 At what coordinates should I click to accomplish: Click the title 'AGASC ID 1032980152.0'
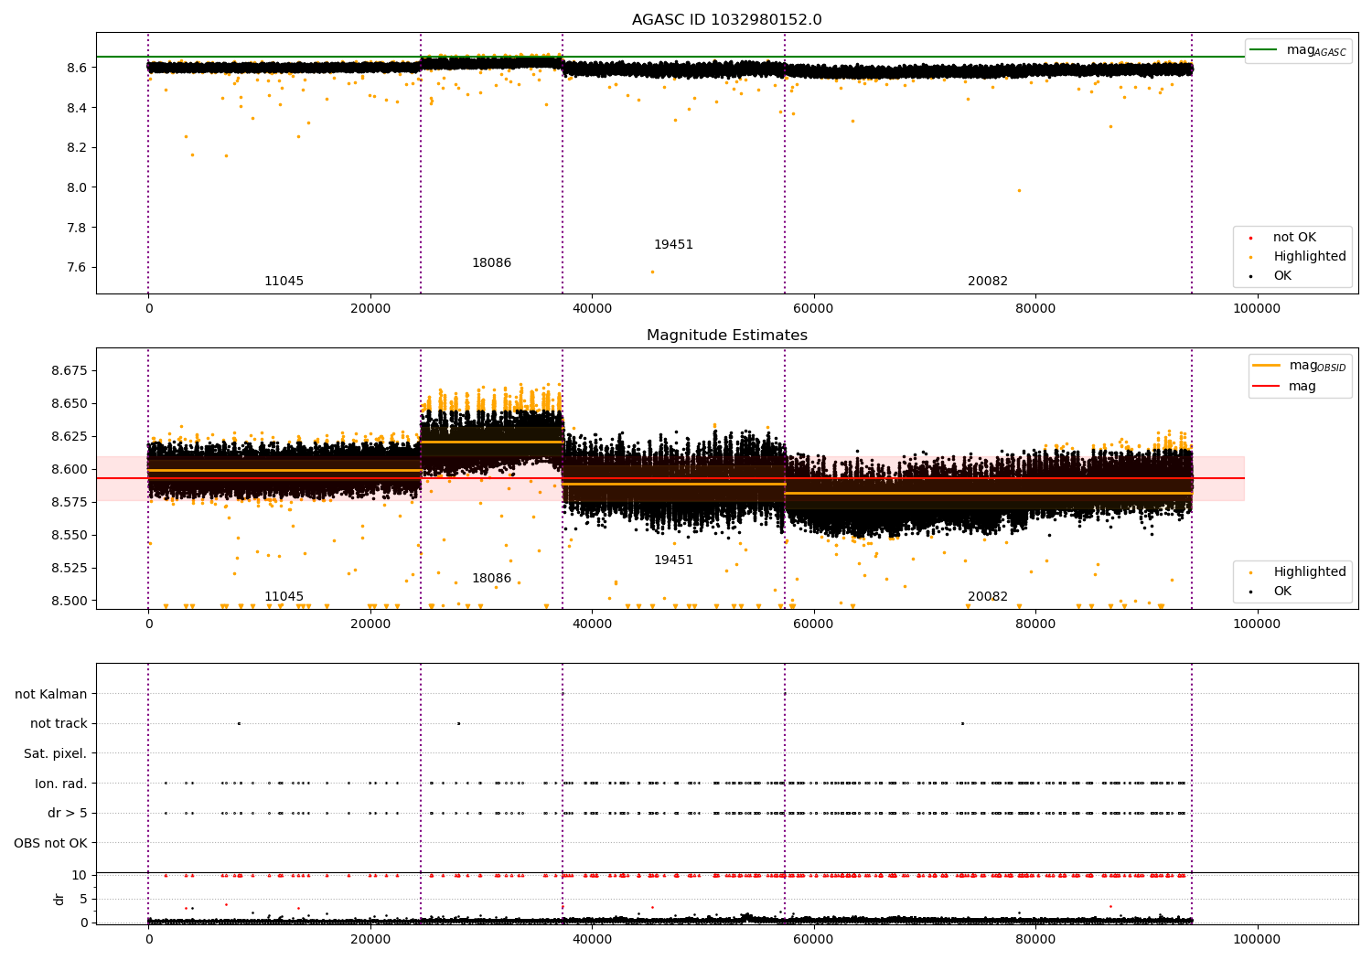(726, 20)
